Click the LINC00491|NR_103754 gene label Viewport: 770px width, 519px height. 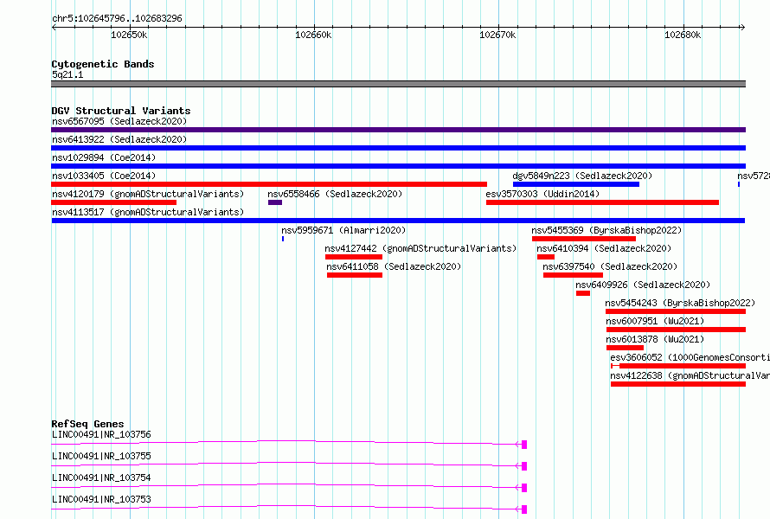(101, 477)
